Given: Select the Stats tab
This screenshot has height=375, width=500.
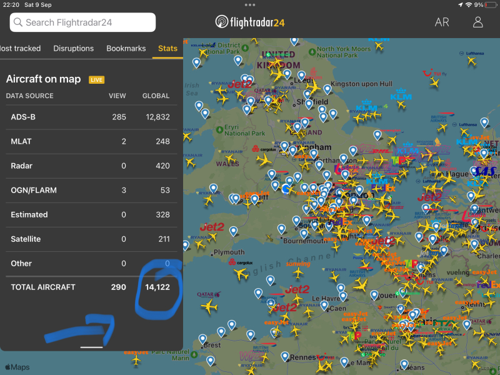Looking at the screenshot, I should pos(167,49).
